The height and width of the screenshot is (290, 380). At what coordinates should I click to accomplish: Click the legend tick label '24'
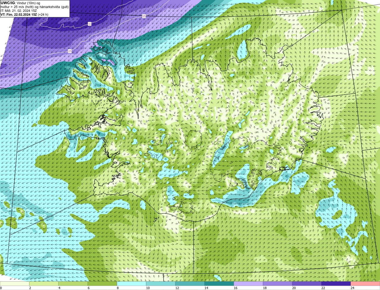(x=352, y=288)
